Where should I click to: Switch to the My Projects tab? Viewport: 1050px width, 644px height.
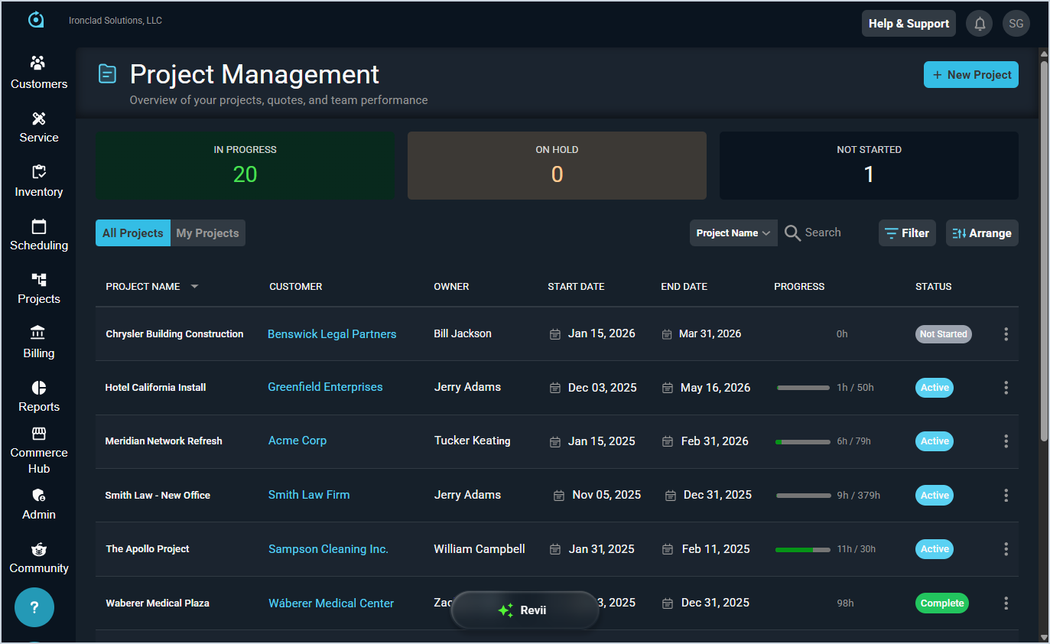(x=207, y=233)
